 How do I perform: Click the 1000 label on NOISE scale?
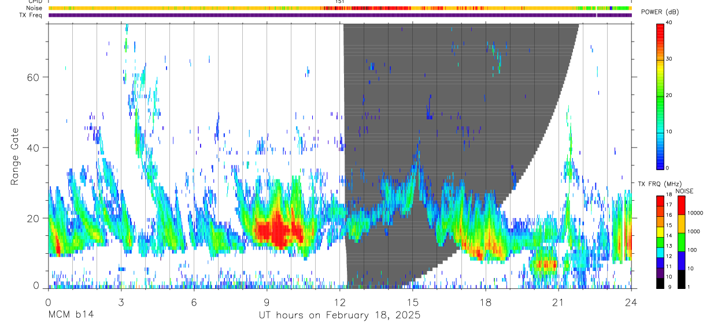[693, 231]
